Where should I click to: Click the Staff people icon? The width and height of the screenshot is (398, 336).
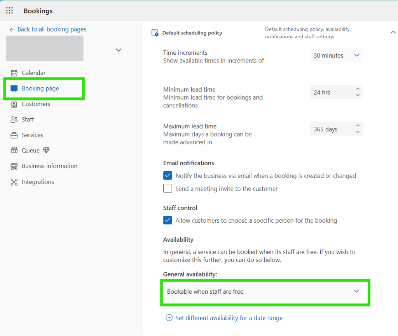[14, 120]
